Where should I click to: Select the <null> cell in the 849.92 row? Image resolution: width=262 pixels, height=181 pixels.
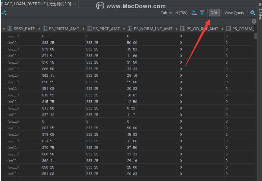pyautogui.click(x=24, y=95)
